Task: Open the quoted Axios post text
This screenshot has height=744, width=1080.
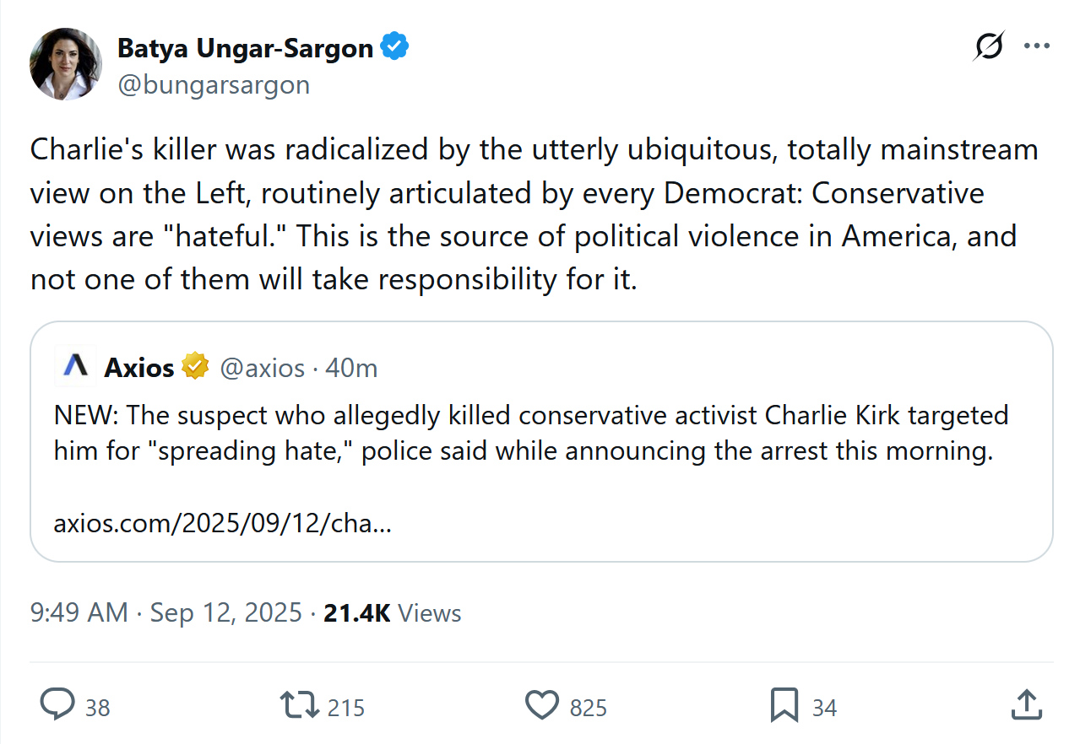Action: (532, 433)
